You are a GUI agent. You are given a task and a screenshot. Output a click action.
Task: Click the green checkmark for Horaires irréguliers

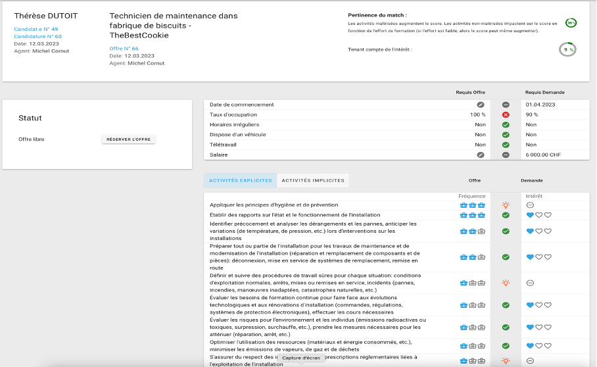pyautogui.click(x=506, y=124)
